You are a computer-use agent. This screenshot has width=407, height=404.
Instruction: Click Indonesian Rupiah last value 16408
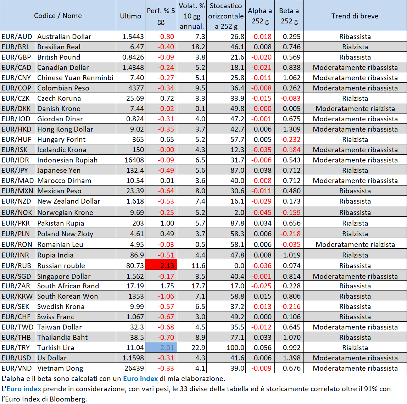tap(131, 160)
